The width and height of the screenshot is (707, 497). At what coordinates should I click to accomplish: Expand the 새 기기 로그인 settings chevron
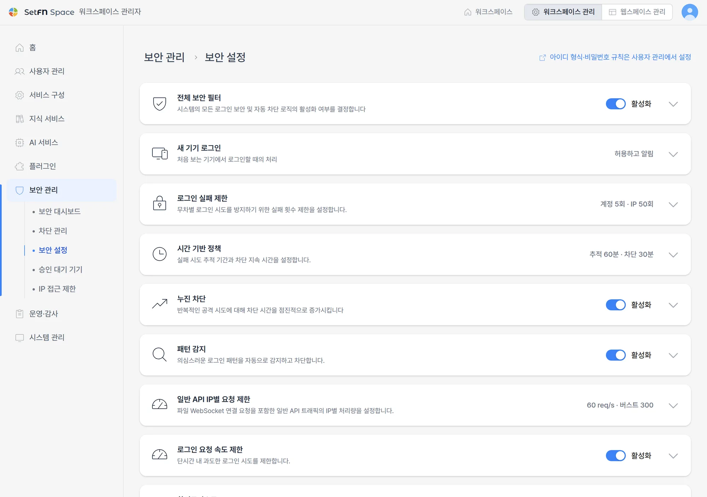pos(673,154)
